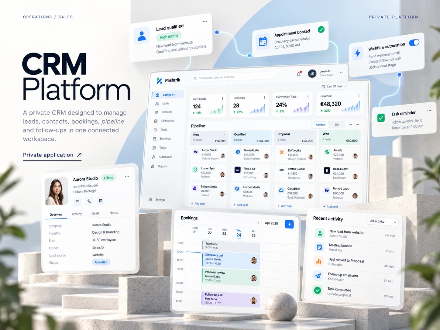440x330 pixels.
Task: Open Leads in the sidebar
Action: (x=162, y=104)
